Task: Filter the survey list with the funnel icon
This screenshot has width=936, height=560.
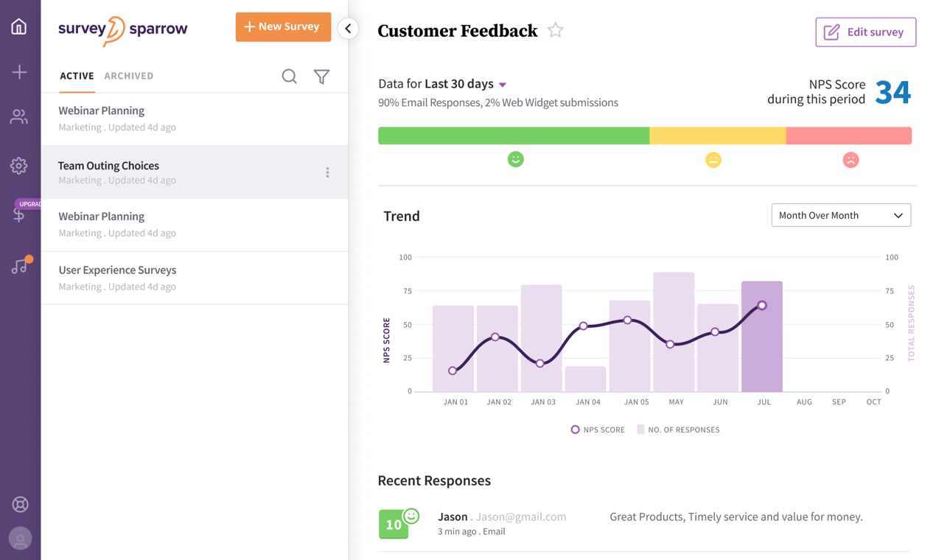Action: (x=321, y=76)
